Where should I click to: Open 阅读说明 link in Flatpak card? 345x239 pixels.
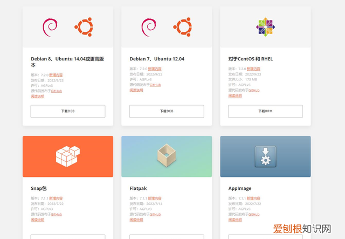pyautogui.click(x=136, y=220)
